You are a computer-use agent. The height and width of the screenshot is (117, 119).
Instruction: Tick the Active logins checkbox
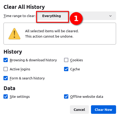[6, 69]
